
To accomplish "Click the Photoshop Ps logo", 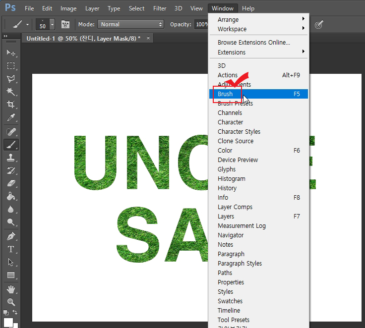I will [x=10, y=7].
